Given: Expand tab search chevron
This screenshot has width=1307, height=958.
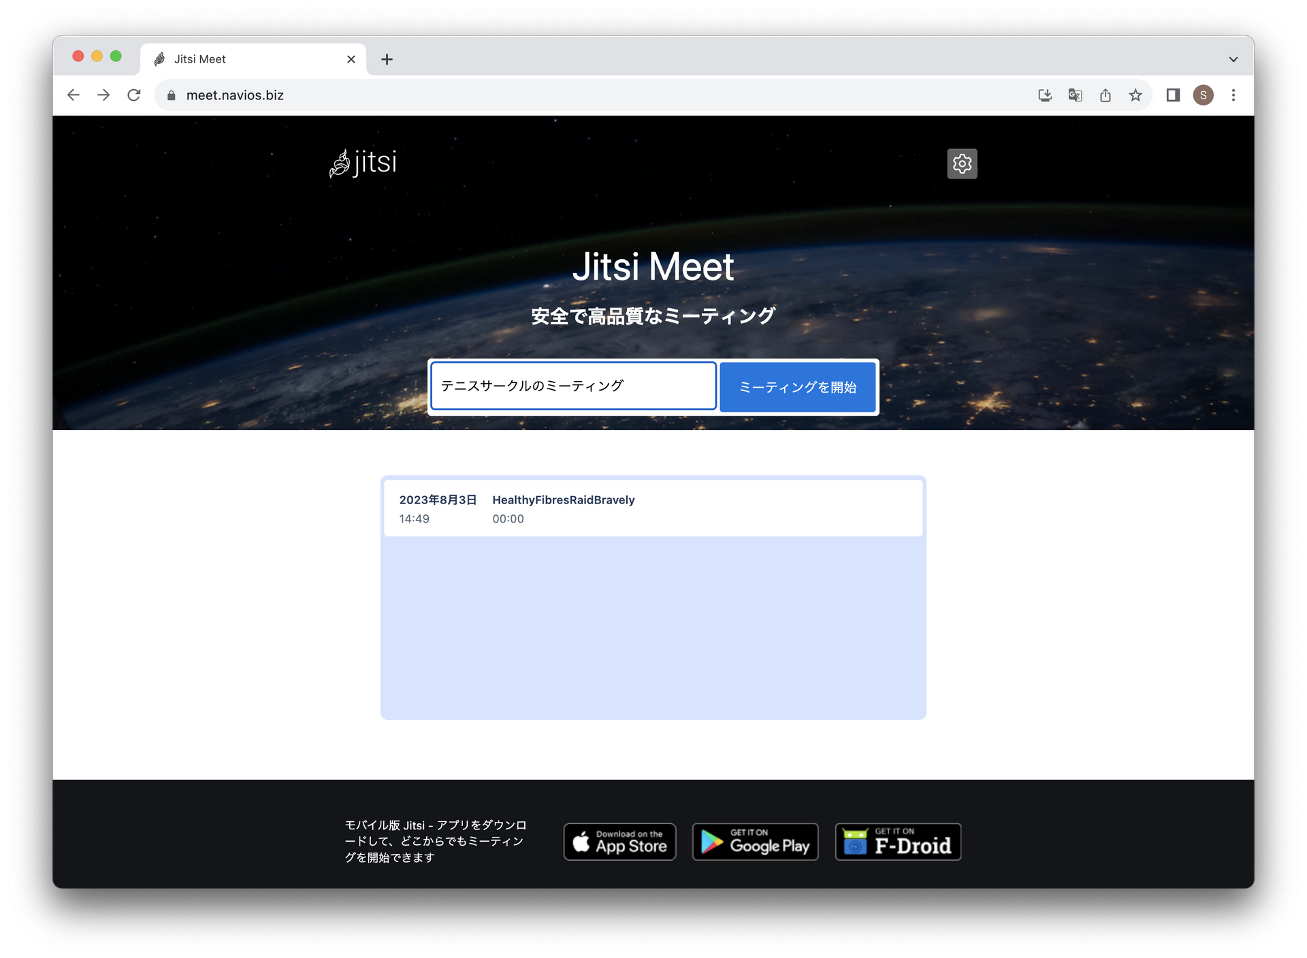Looking at the screenshot, I should click(1233, 59).
